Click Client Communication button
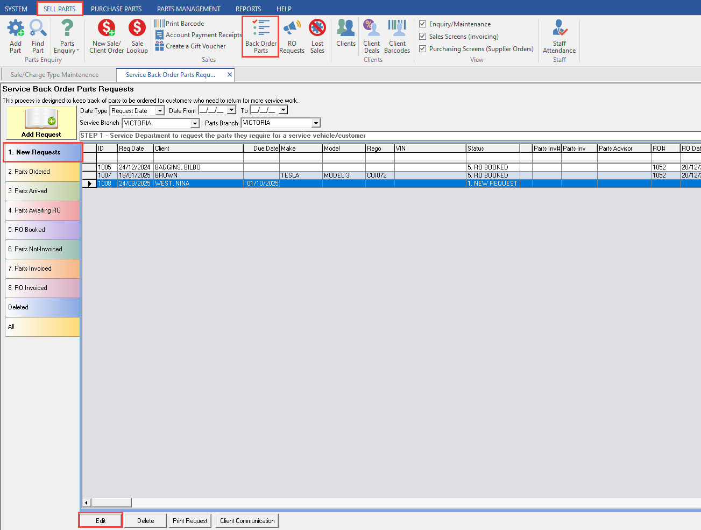 tap(247, 521)
